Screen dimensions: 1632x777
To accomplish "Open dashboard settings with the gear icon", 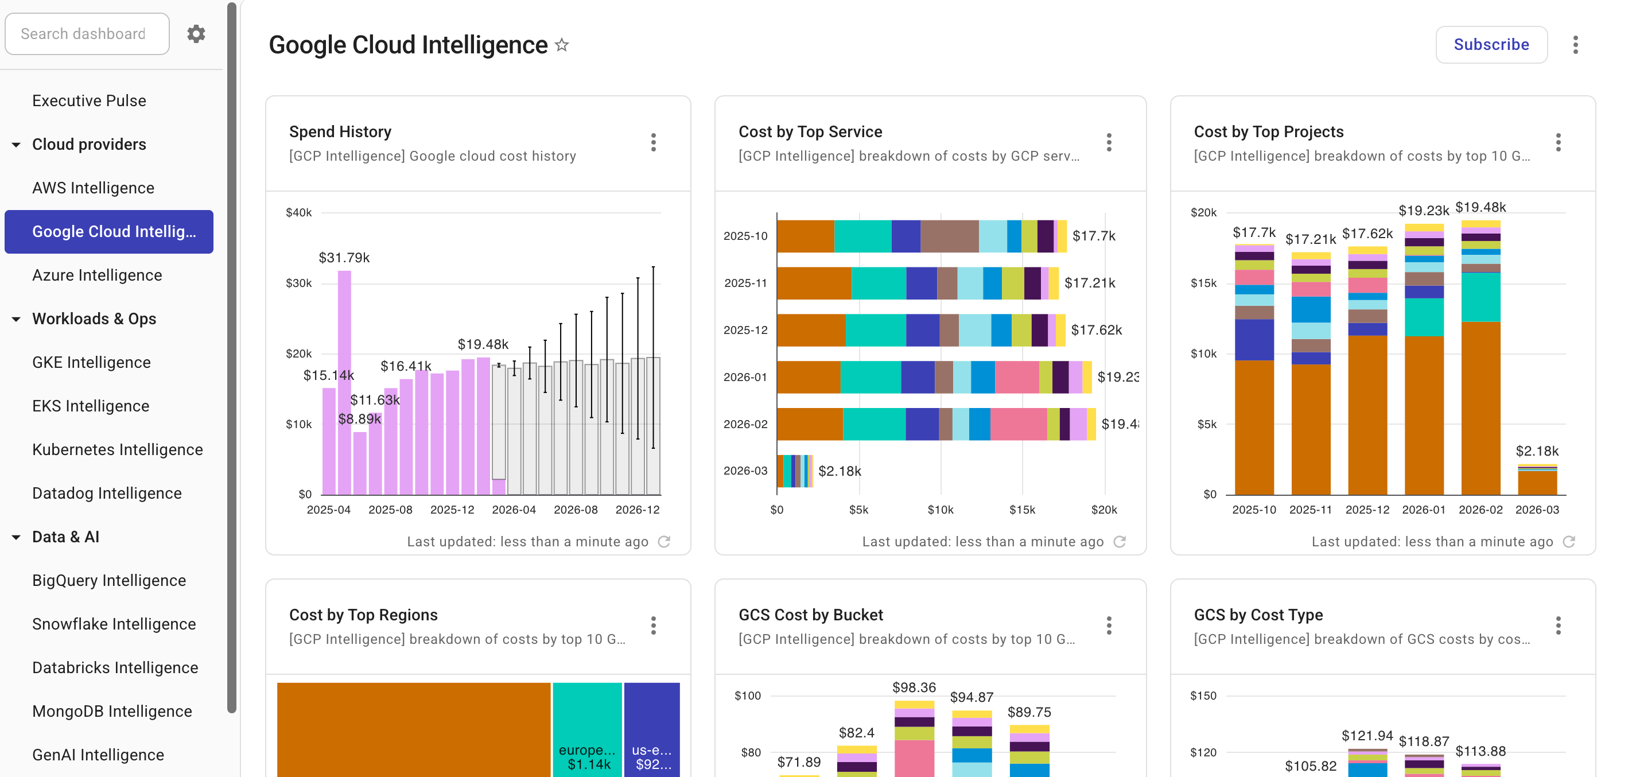I will tap(196, 34).
